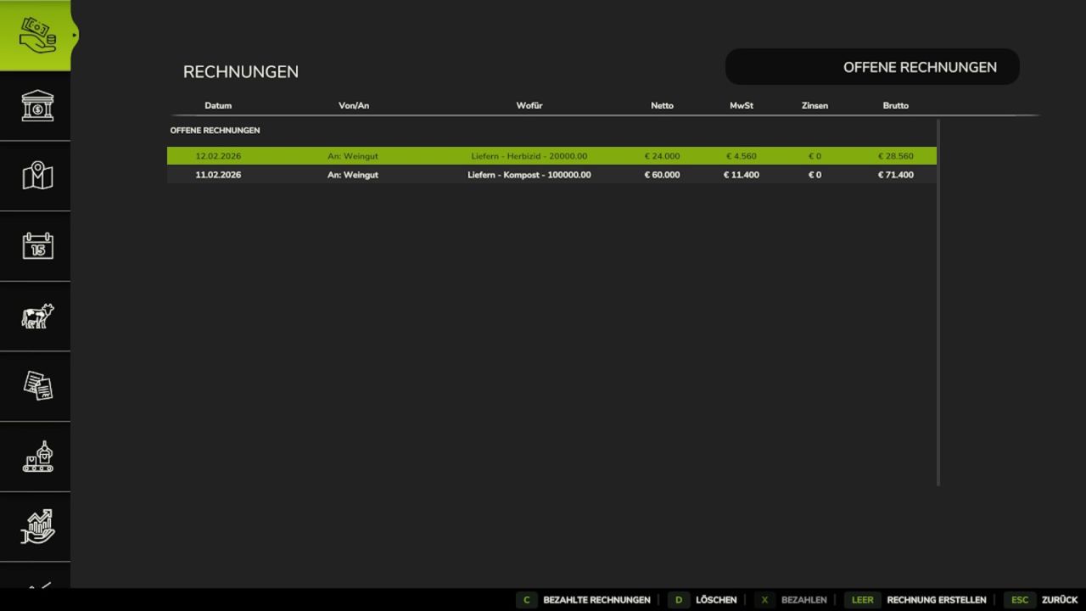This screenshot has width=1086, height=611.
Task: Click the Datum column header
Action: (218, 105)
